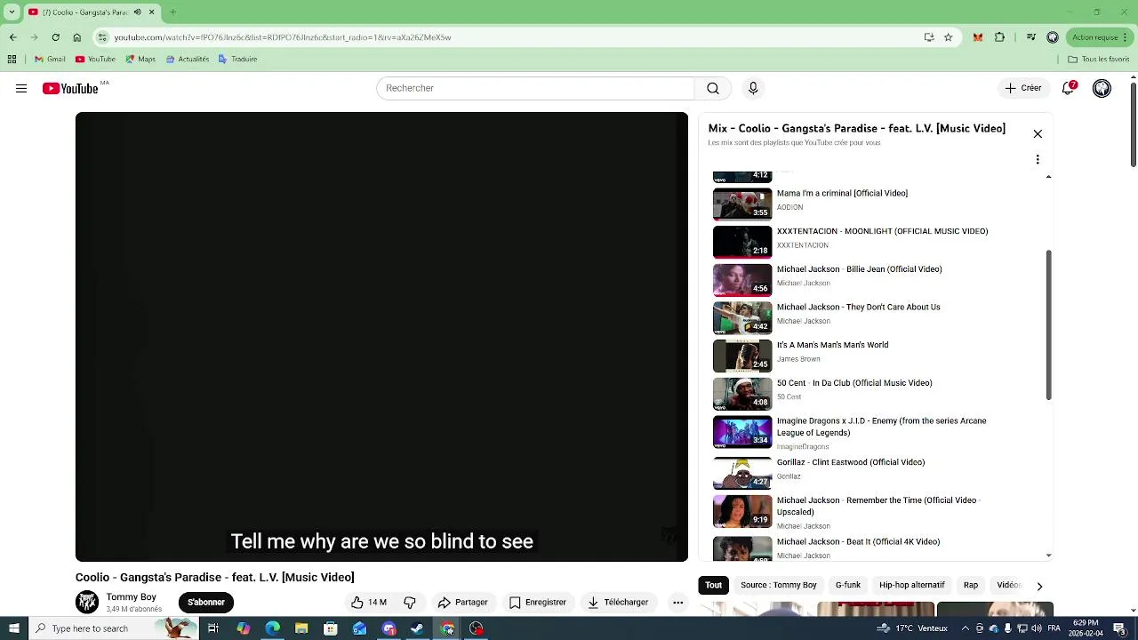1138x640 pixels.
Task: Select the Hip-hop alternatif chip
Action: point(911,585)
